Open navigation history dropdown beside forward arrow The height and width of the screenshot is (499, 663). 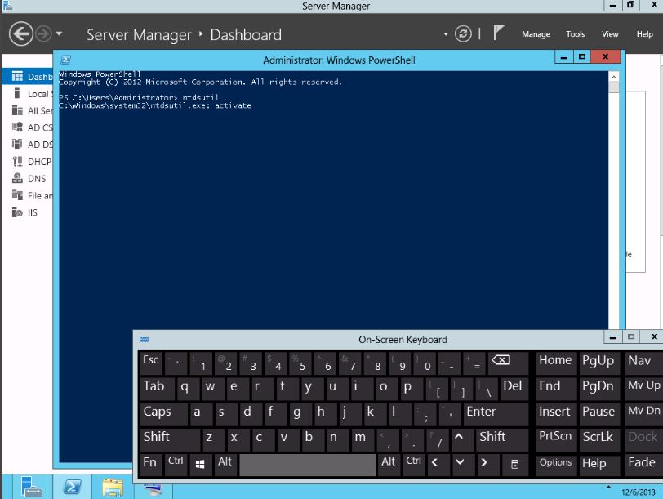59,33
